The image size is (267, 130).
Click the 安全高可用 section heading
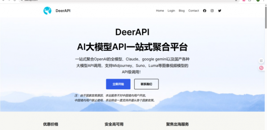[114, 124]
